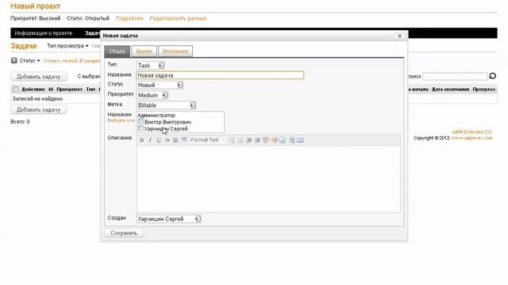Expand the Статус filter dropdown on tasks page
The width and height of the screenshot is (508, 285).
[x=29, y=60]
